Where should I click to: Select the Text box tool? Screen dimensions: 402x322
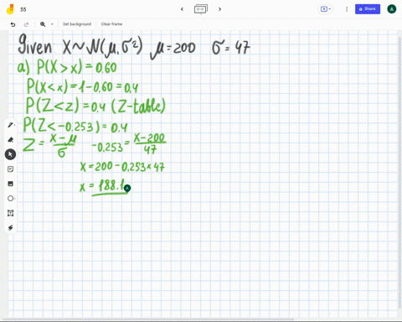coord(10,213)
